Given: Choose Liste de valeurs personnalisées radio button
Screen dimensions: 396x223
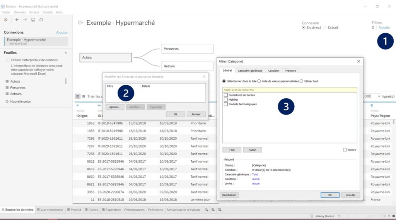Looking at the screenshot, I should 259,81.
